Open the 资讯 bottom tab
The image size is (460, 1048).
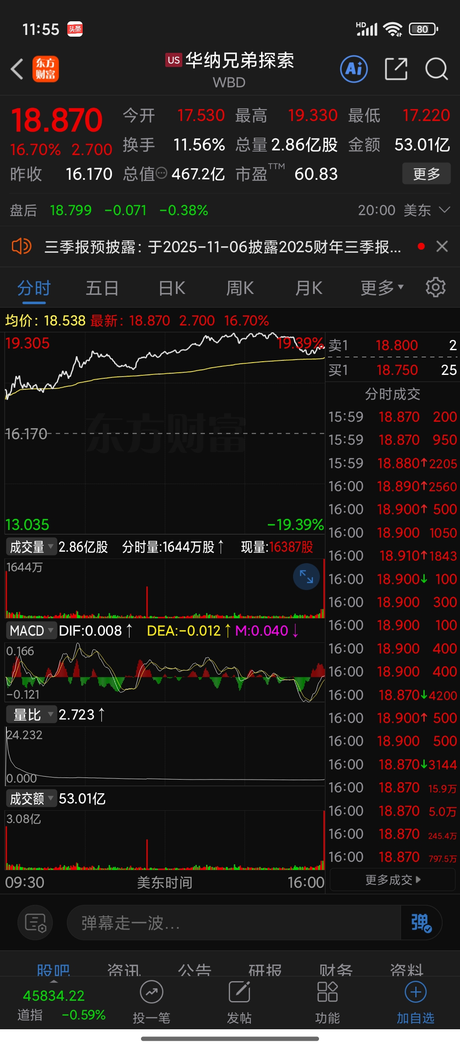point(124,970)
